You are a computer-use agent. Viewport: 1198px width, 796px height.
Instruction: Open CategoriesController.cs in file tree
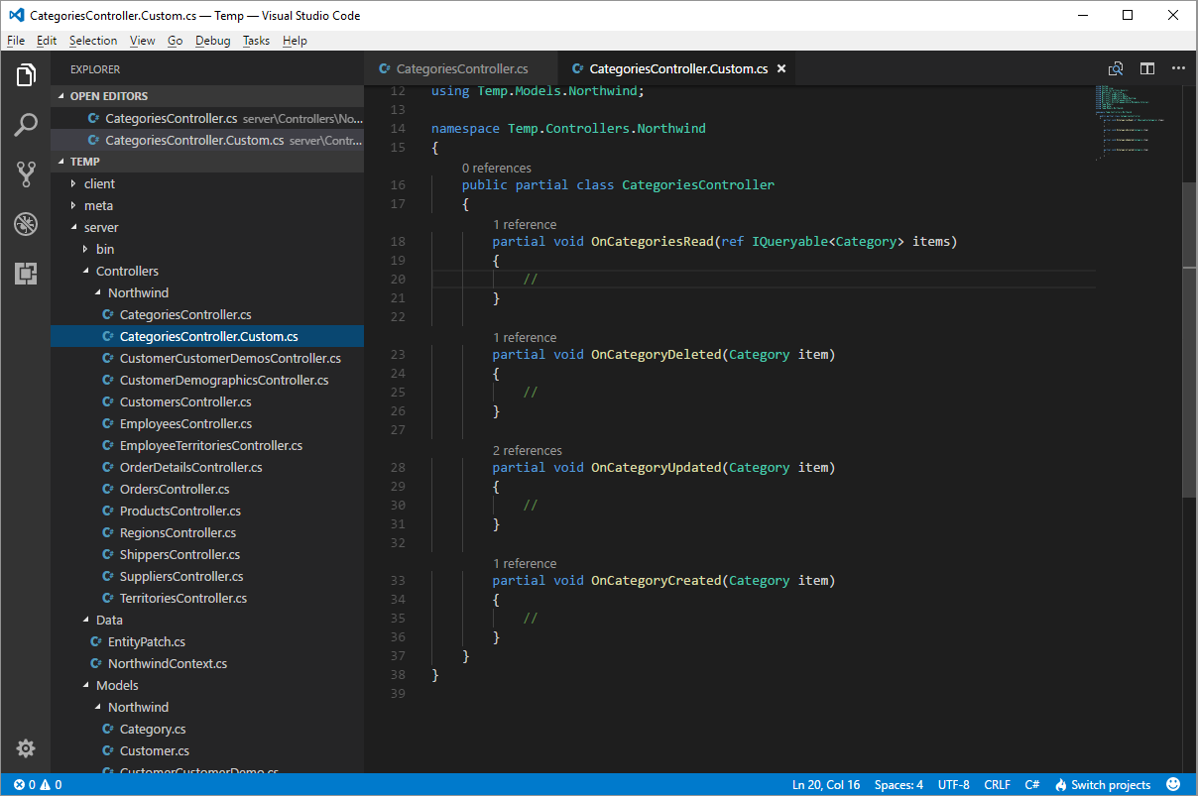click(207, 314)
